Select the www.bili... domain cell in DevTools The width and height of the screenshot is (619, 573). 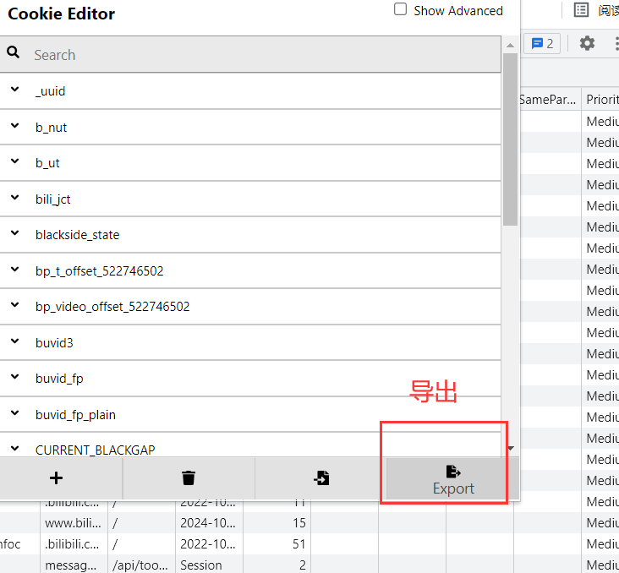[74, 523]
